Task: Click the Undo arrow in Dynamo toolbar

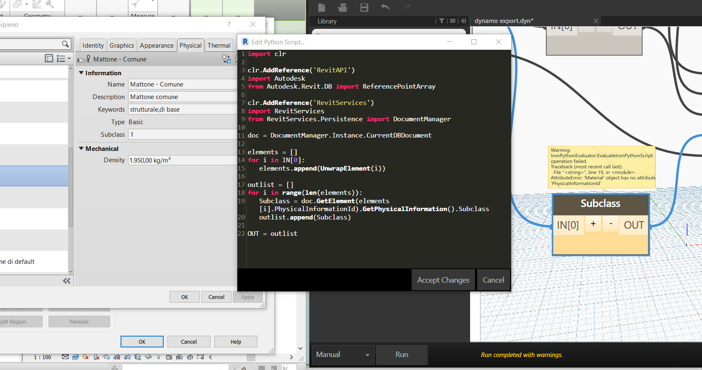Action: point(386,8)
